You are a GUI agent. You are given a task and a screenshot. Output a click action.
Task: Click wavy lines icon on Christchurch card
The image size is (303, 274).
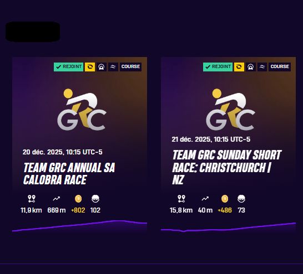[x=262, y=67]
